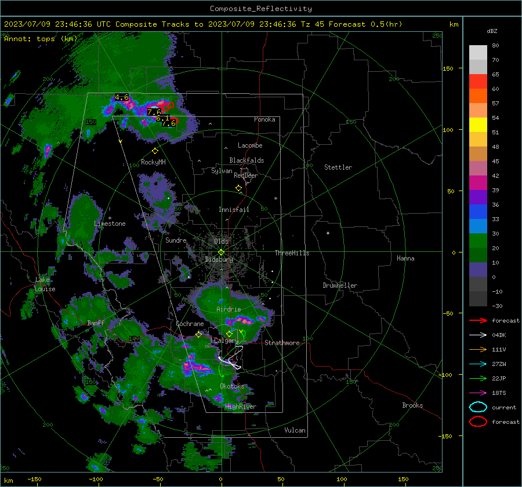Click the 4.6 storm top label
Screen dimensions: 522x487
click(122, 97)
